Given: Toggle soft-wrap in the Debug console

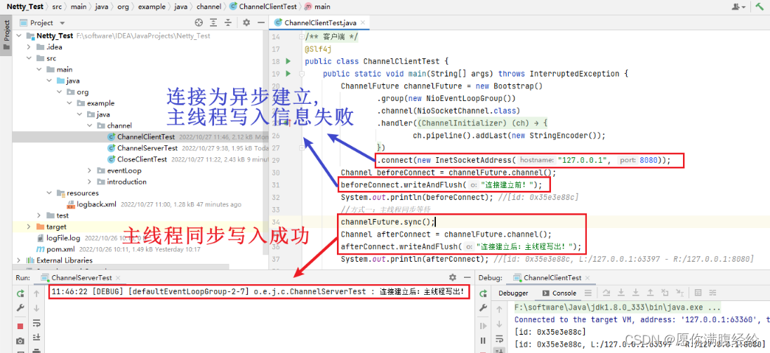Looking at the screenshot, I should [500, 339].
